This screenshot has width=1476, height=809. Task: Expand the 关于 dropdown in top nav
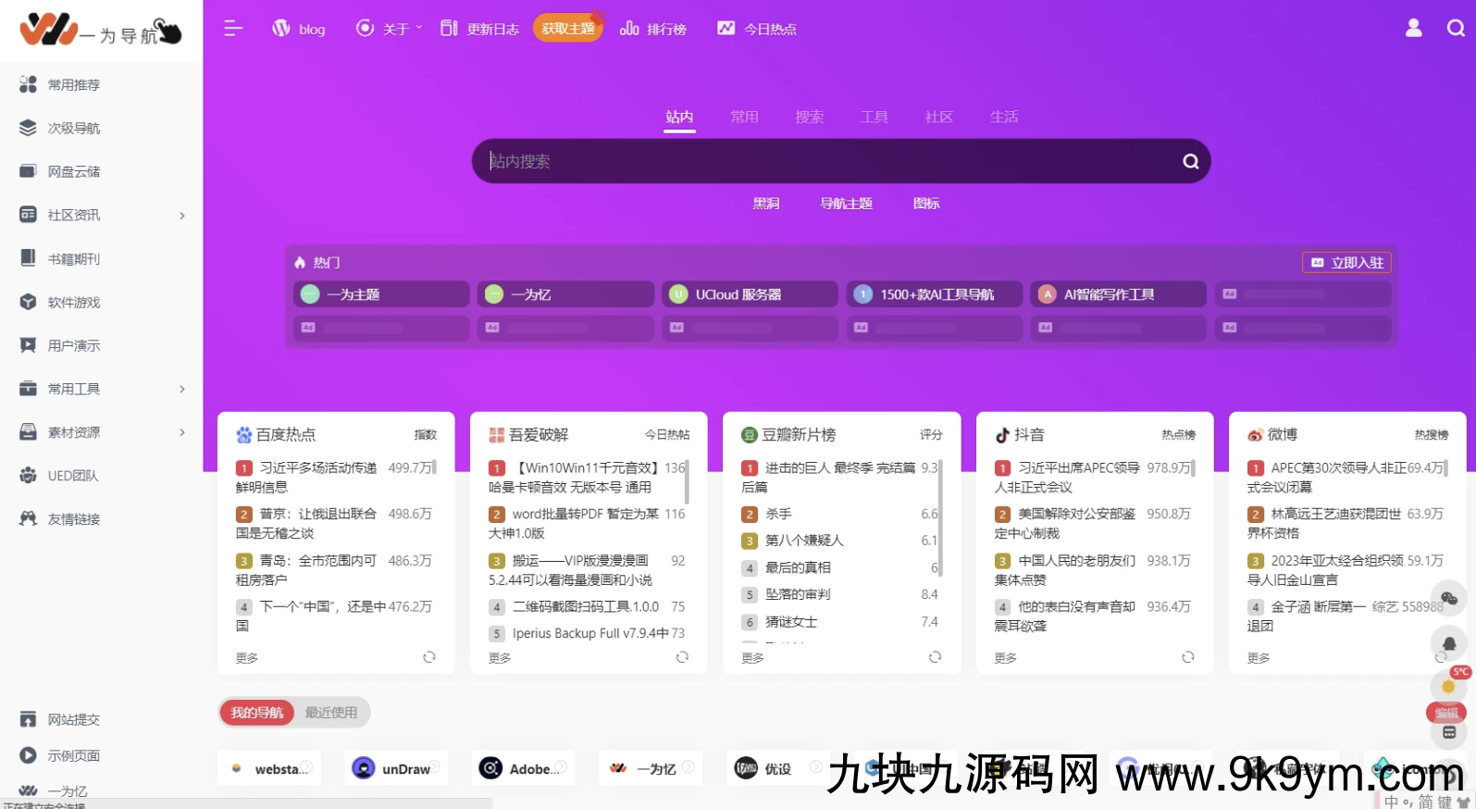[x=390, y=29]
